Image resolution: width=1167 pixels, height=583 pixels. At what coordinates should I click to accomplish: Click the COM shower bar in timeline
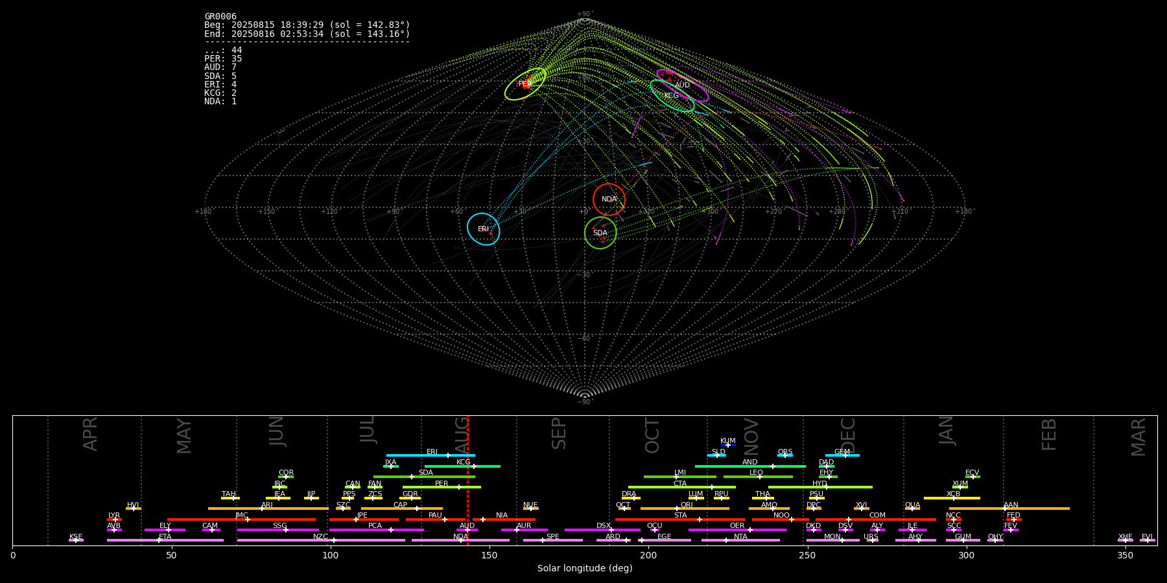point(876,520)
